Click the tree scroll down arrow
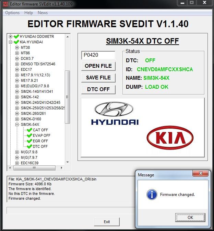 tap(68, 162)
